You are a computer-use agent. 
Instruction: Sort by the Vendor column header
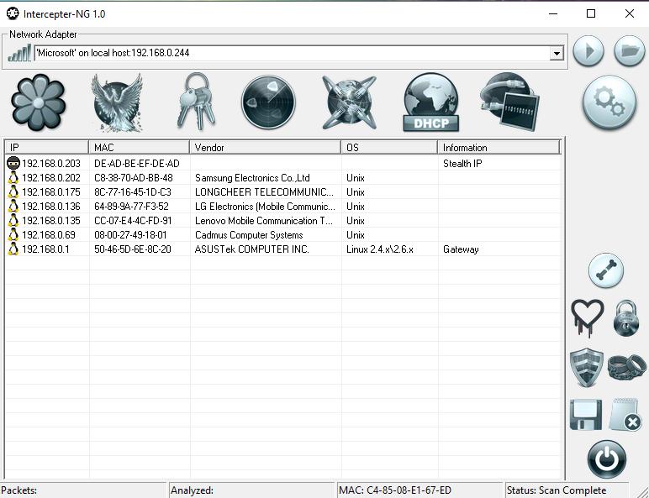tap(265, 148)
